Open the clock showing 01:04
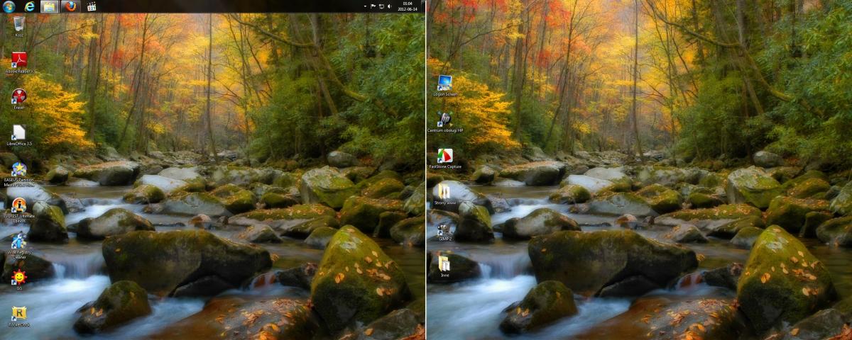 pos(408,6)
